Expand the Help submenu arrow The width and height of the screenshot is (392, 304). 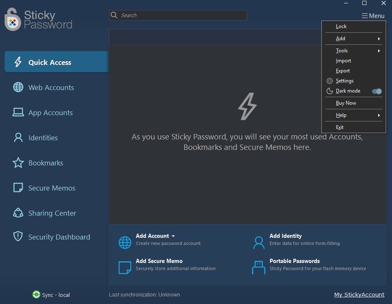(379, 115)
